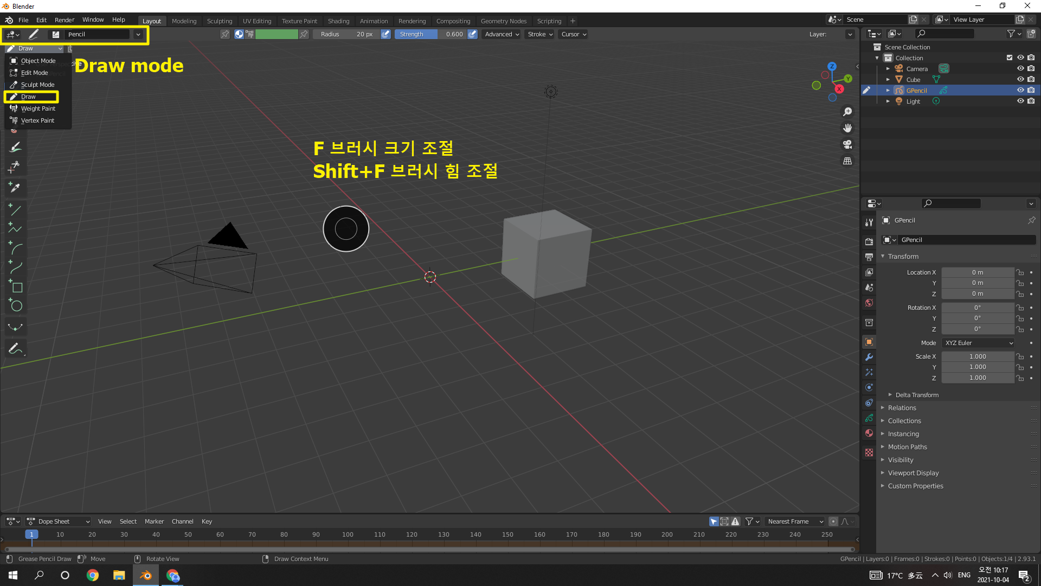Select the Eyedropper tool in left toolbar
The image size is (1041, 586).
click(15, 188)
